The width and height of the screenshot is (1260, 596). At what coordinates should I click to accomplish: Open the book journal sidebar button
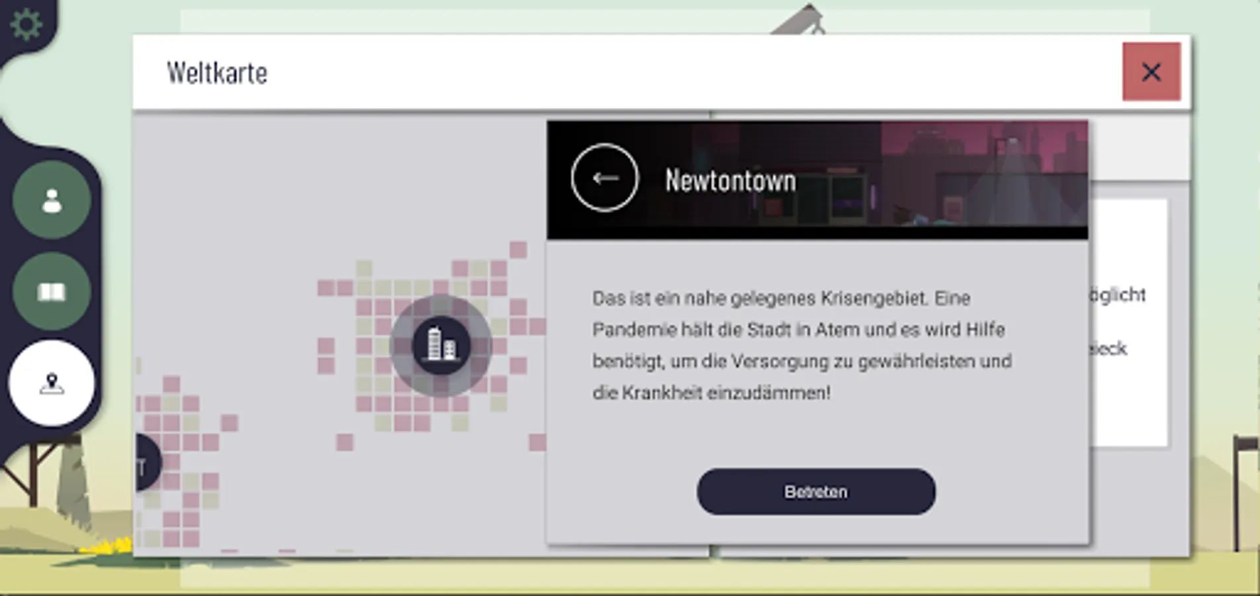(x=52, y=291)
